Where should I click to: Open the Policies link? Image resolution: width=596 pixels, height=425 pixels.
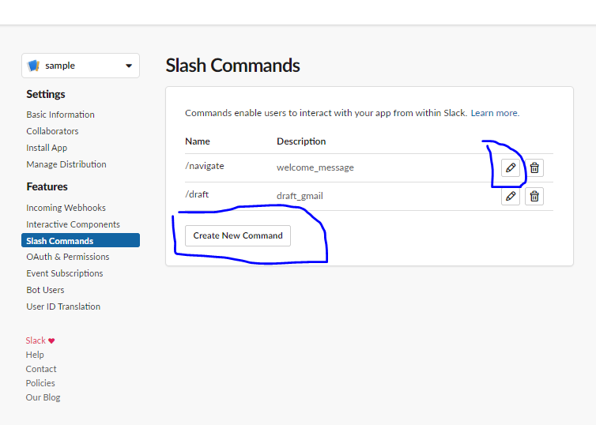(x=40, y=383)
